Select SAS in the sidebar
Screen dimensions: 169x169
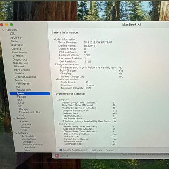pyautogui.click(x=20, y=100)
